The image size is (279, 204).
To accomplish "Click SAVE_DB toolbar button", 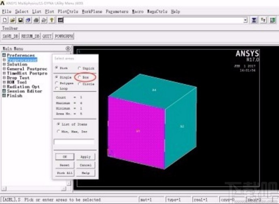I will pyautogui.click(x=11, y=36).
